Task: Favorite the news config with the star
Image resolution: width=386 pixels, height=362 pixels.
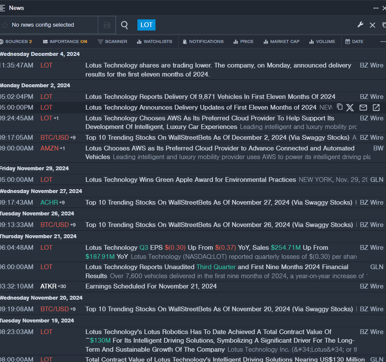Action: tap(5, 25)
